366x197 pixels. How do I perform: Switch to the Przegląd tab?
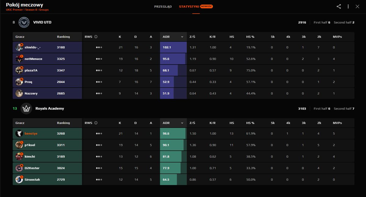(163, 6)
